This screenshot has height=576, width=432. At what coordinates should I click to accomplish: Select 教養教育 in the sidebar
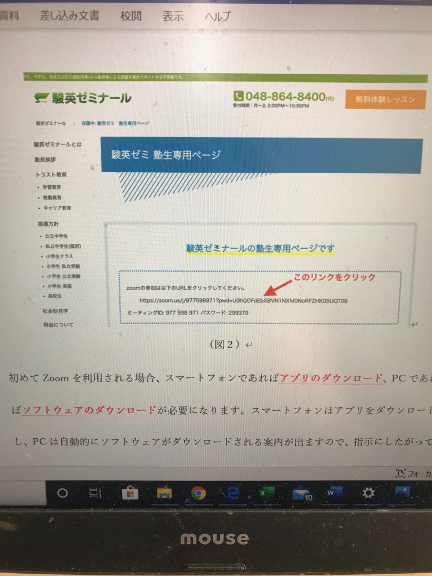point(52,197)
